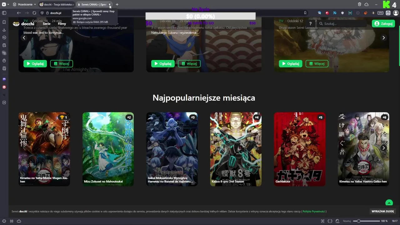Open the closed tabs trash icon
Viewport: 400px width, 225px height.
coord(360,4)
